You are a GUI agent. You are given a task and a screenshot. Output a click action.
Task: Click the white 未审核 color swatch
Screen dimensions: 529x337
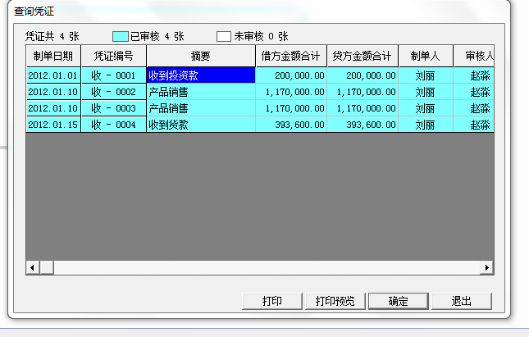pos(224,36)
